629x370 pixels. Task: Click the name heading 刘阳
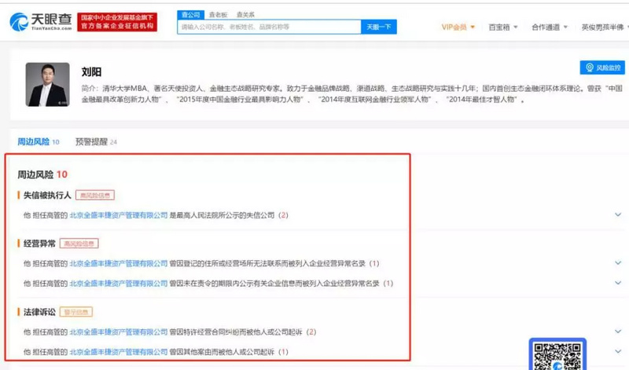click(x=91, y=71)
